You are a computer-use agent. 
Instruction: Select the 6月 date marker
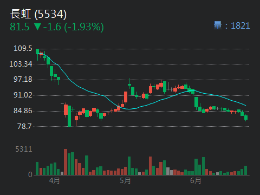(196, 180)
